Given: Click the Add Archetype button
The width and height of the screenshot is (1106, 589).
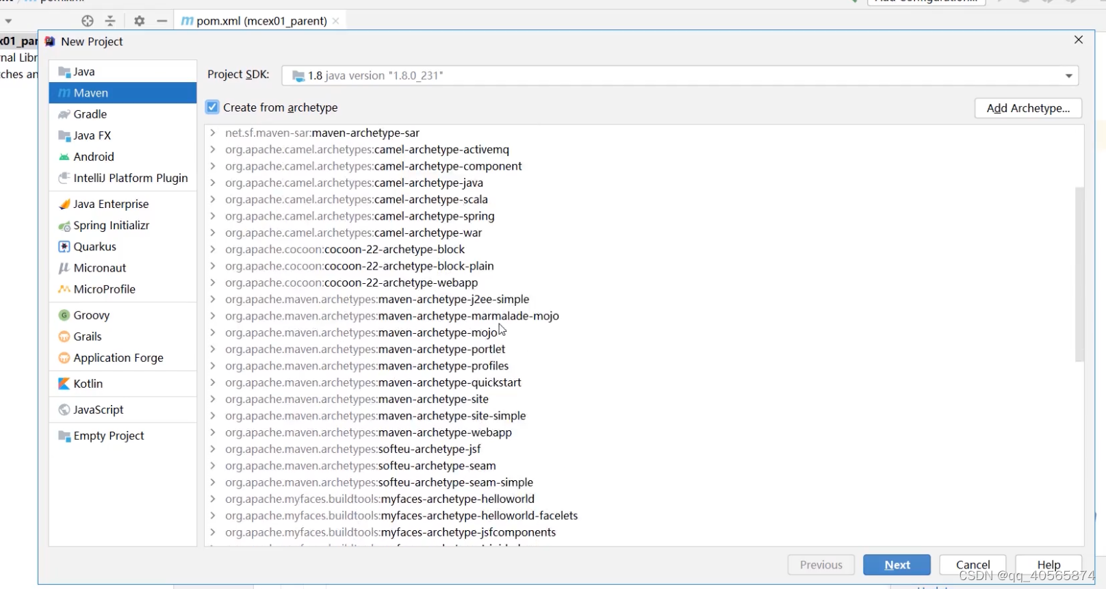Looking at the screenshot, I should 1028,108.
